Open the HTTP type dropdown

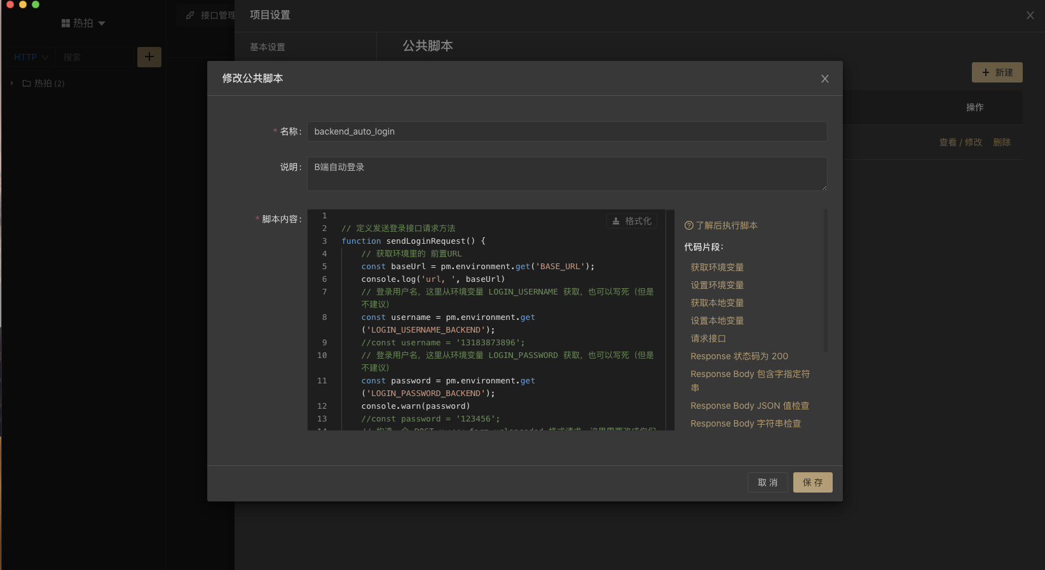pos(31,57)
